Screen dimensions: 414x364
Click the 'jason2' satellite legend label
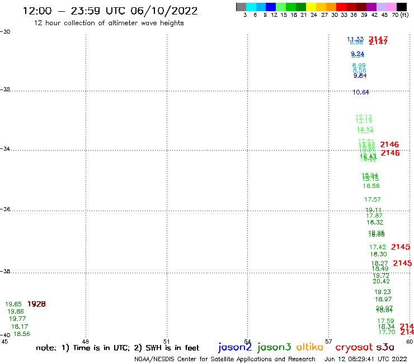[235, 347]
